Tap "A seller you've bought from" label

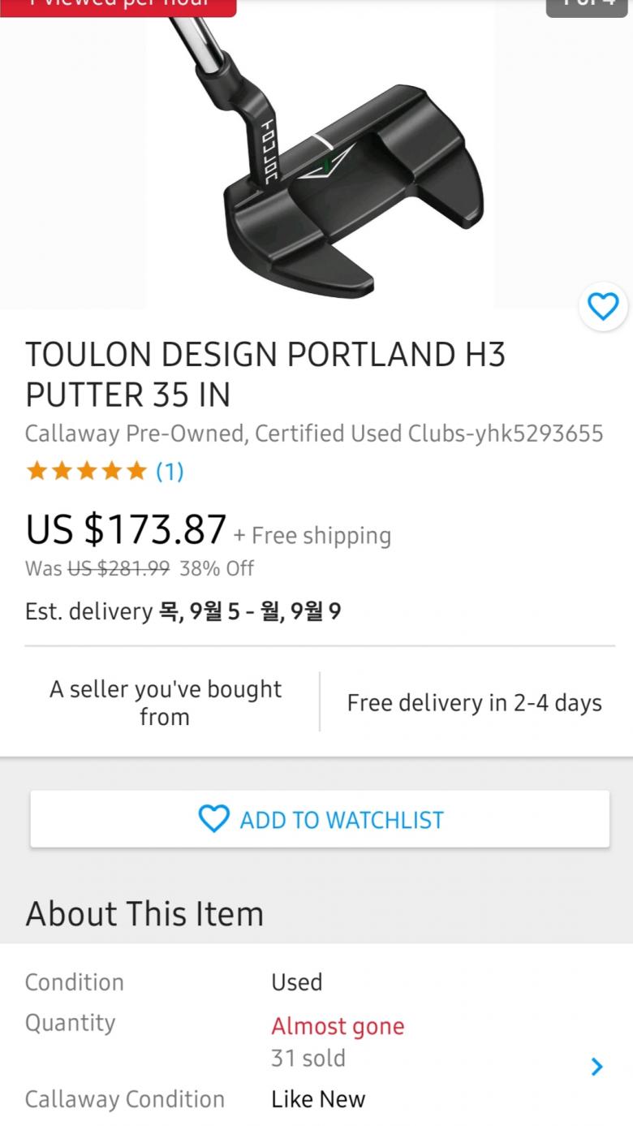click(165, 703)
